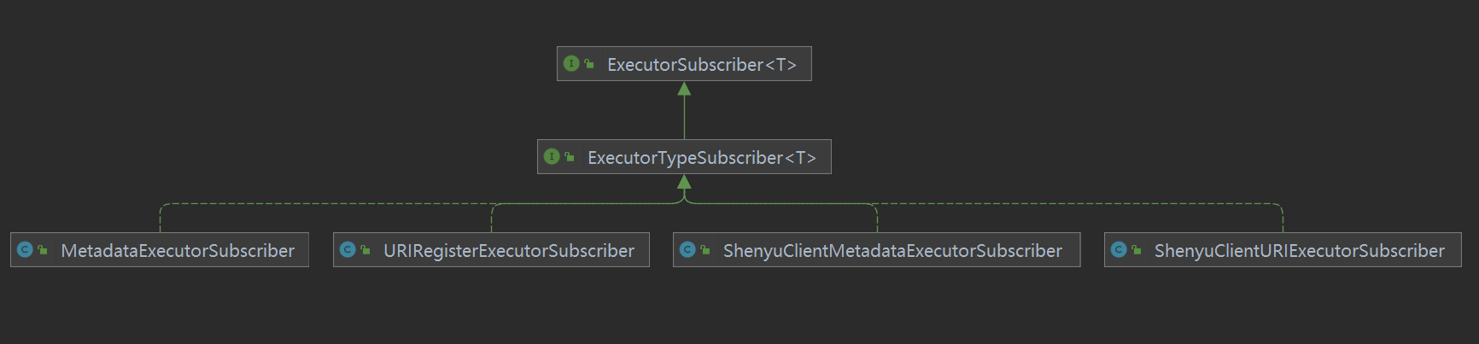The height and width of the screenshot is (344, 1479).
Task: Click the visibility lock icon on URIRegisterExecutorSubscriber
Action: [x=365, y=250]
